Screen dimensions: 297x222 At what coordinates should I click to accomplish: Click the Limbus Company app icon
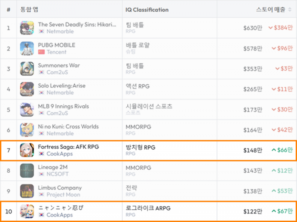coord(27,191)
